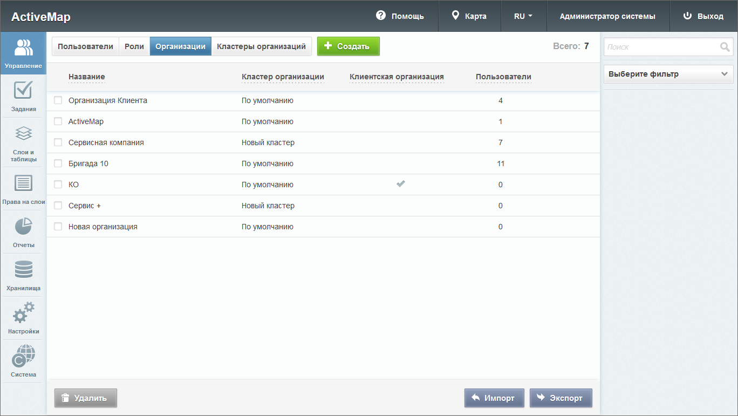Click the Удалить button with trash icon
The height and width of the screenshot is (416, 738).
[85, 398]
